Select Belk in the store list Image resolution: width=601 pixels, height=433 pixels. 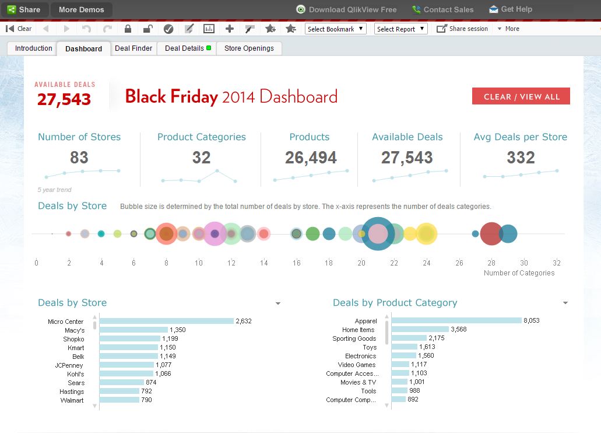pos(78,357)
